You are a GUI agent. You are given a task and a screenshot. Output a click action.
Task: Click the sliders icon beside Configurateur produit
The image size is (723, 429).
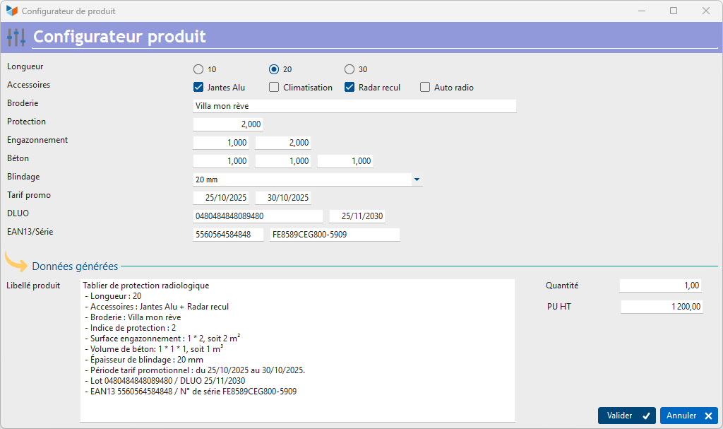(x=16, y=37)
